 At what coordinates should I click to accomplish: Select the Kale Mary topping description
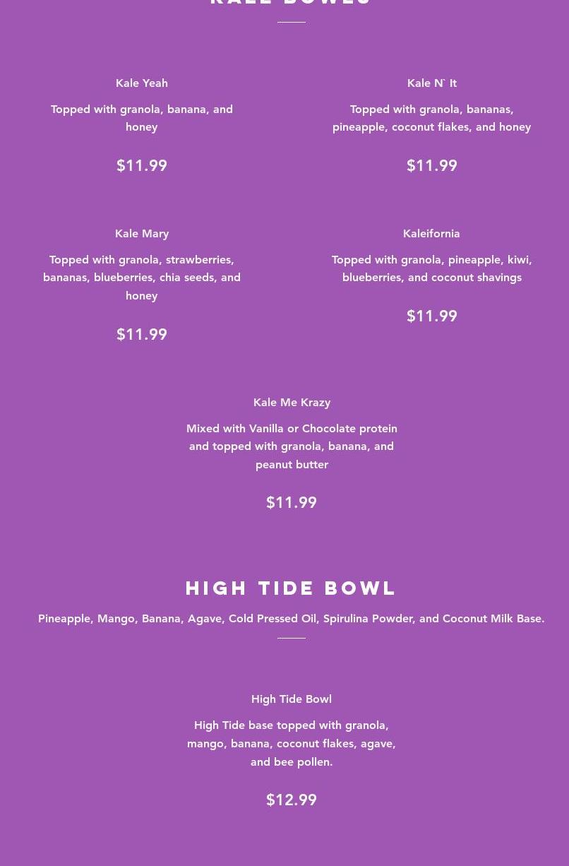click(141, 278)
